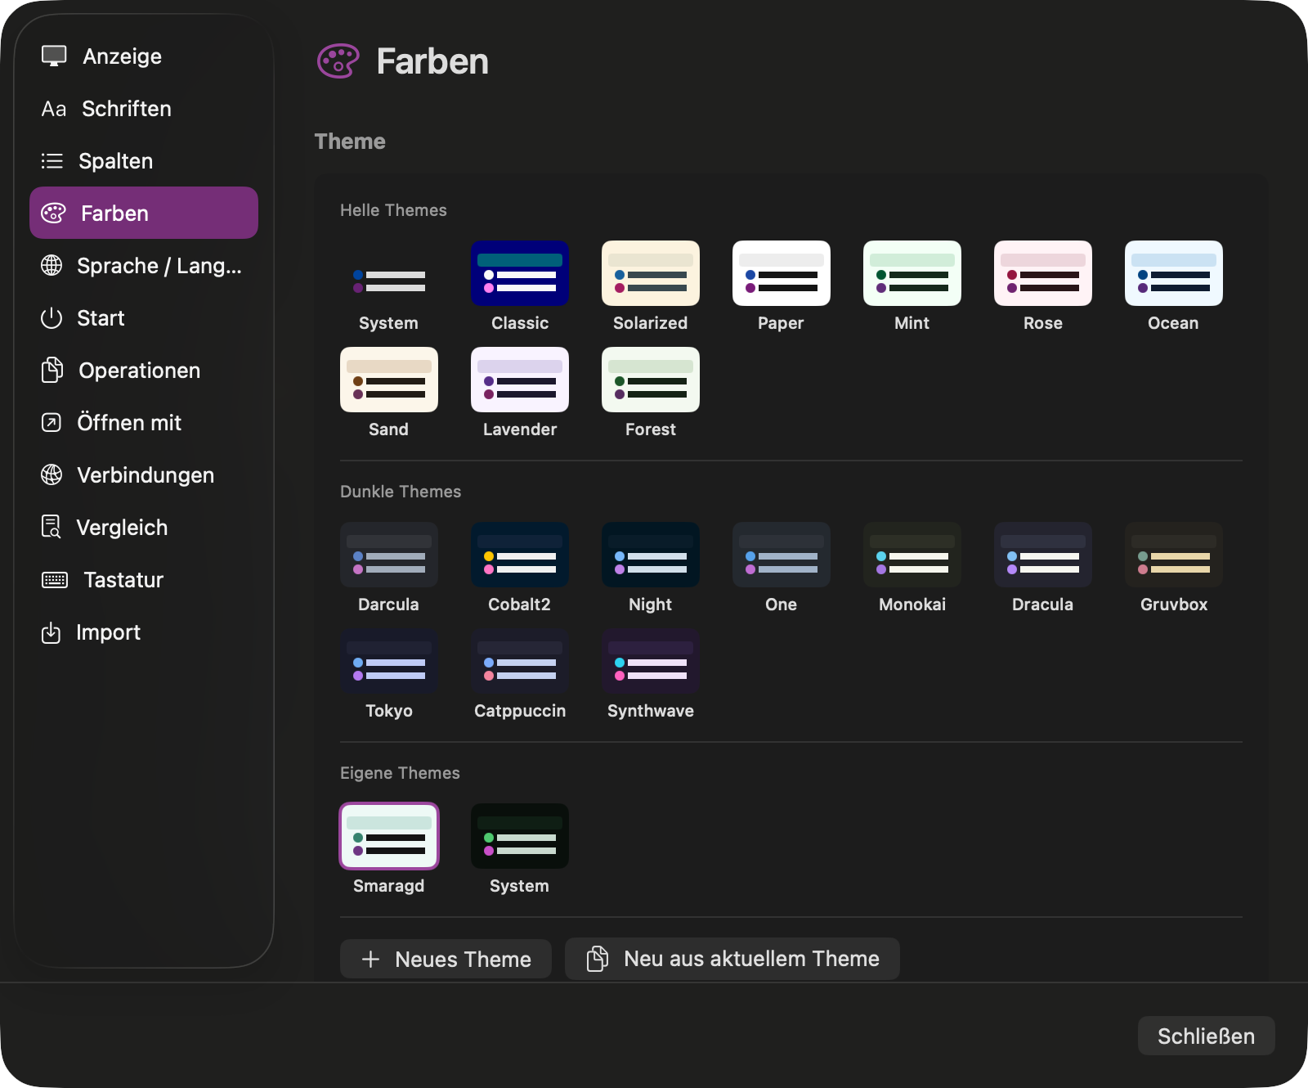Select the Schriften sidebar icon

[126, 108]
